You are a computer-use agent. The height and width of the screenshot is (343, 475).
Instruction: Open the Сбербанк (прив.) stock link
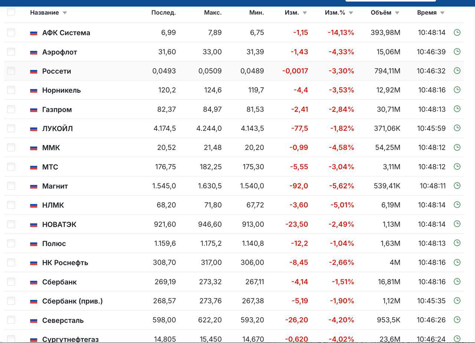click(72, 301)
